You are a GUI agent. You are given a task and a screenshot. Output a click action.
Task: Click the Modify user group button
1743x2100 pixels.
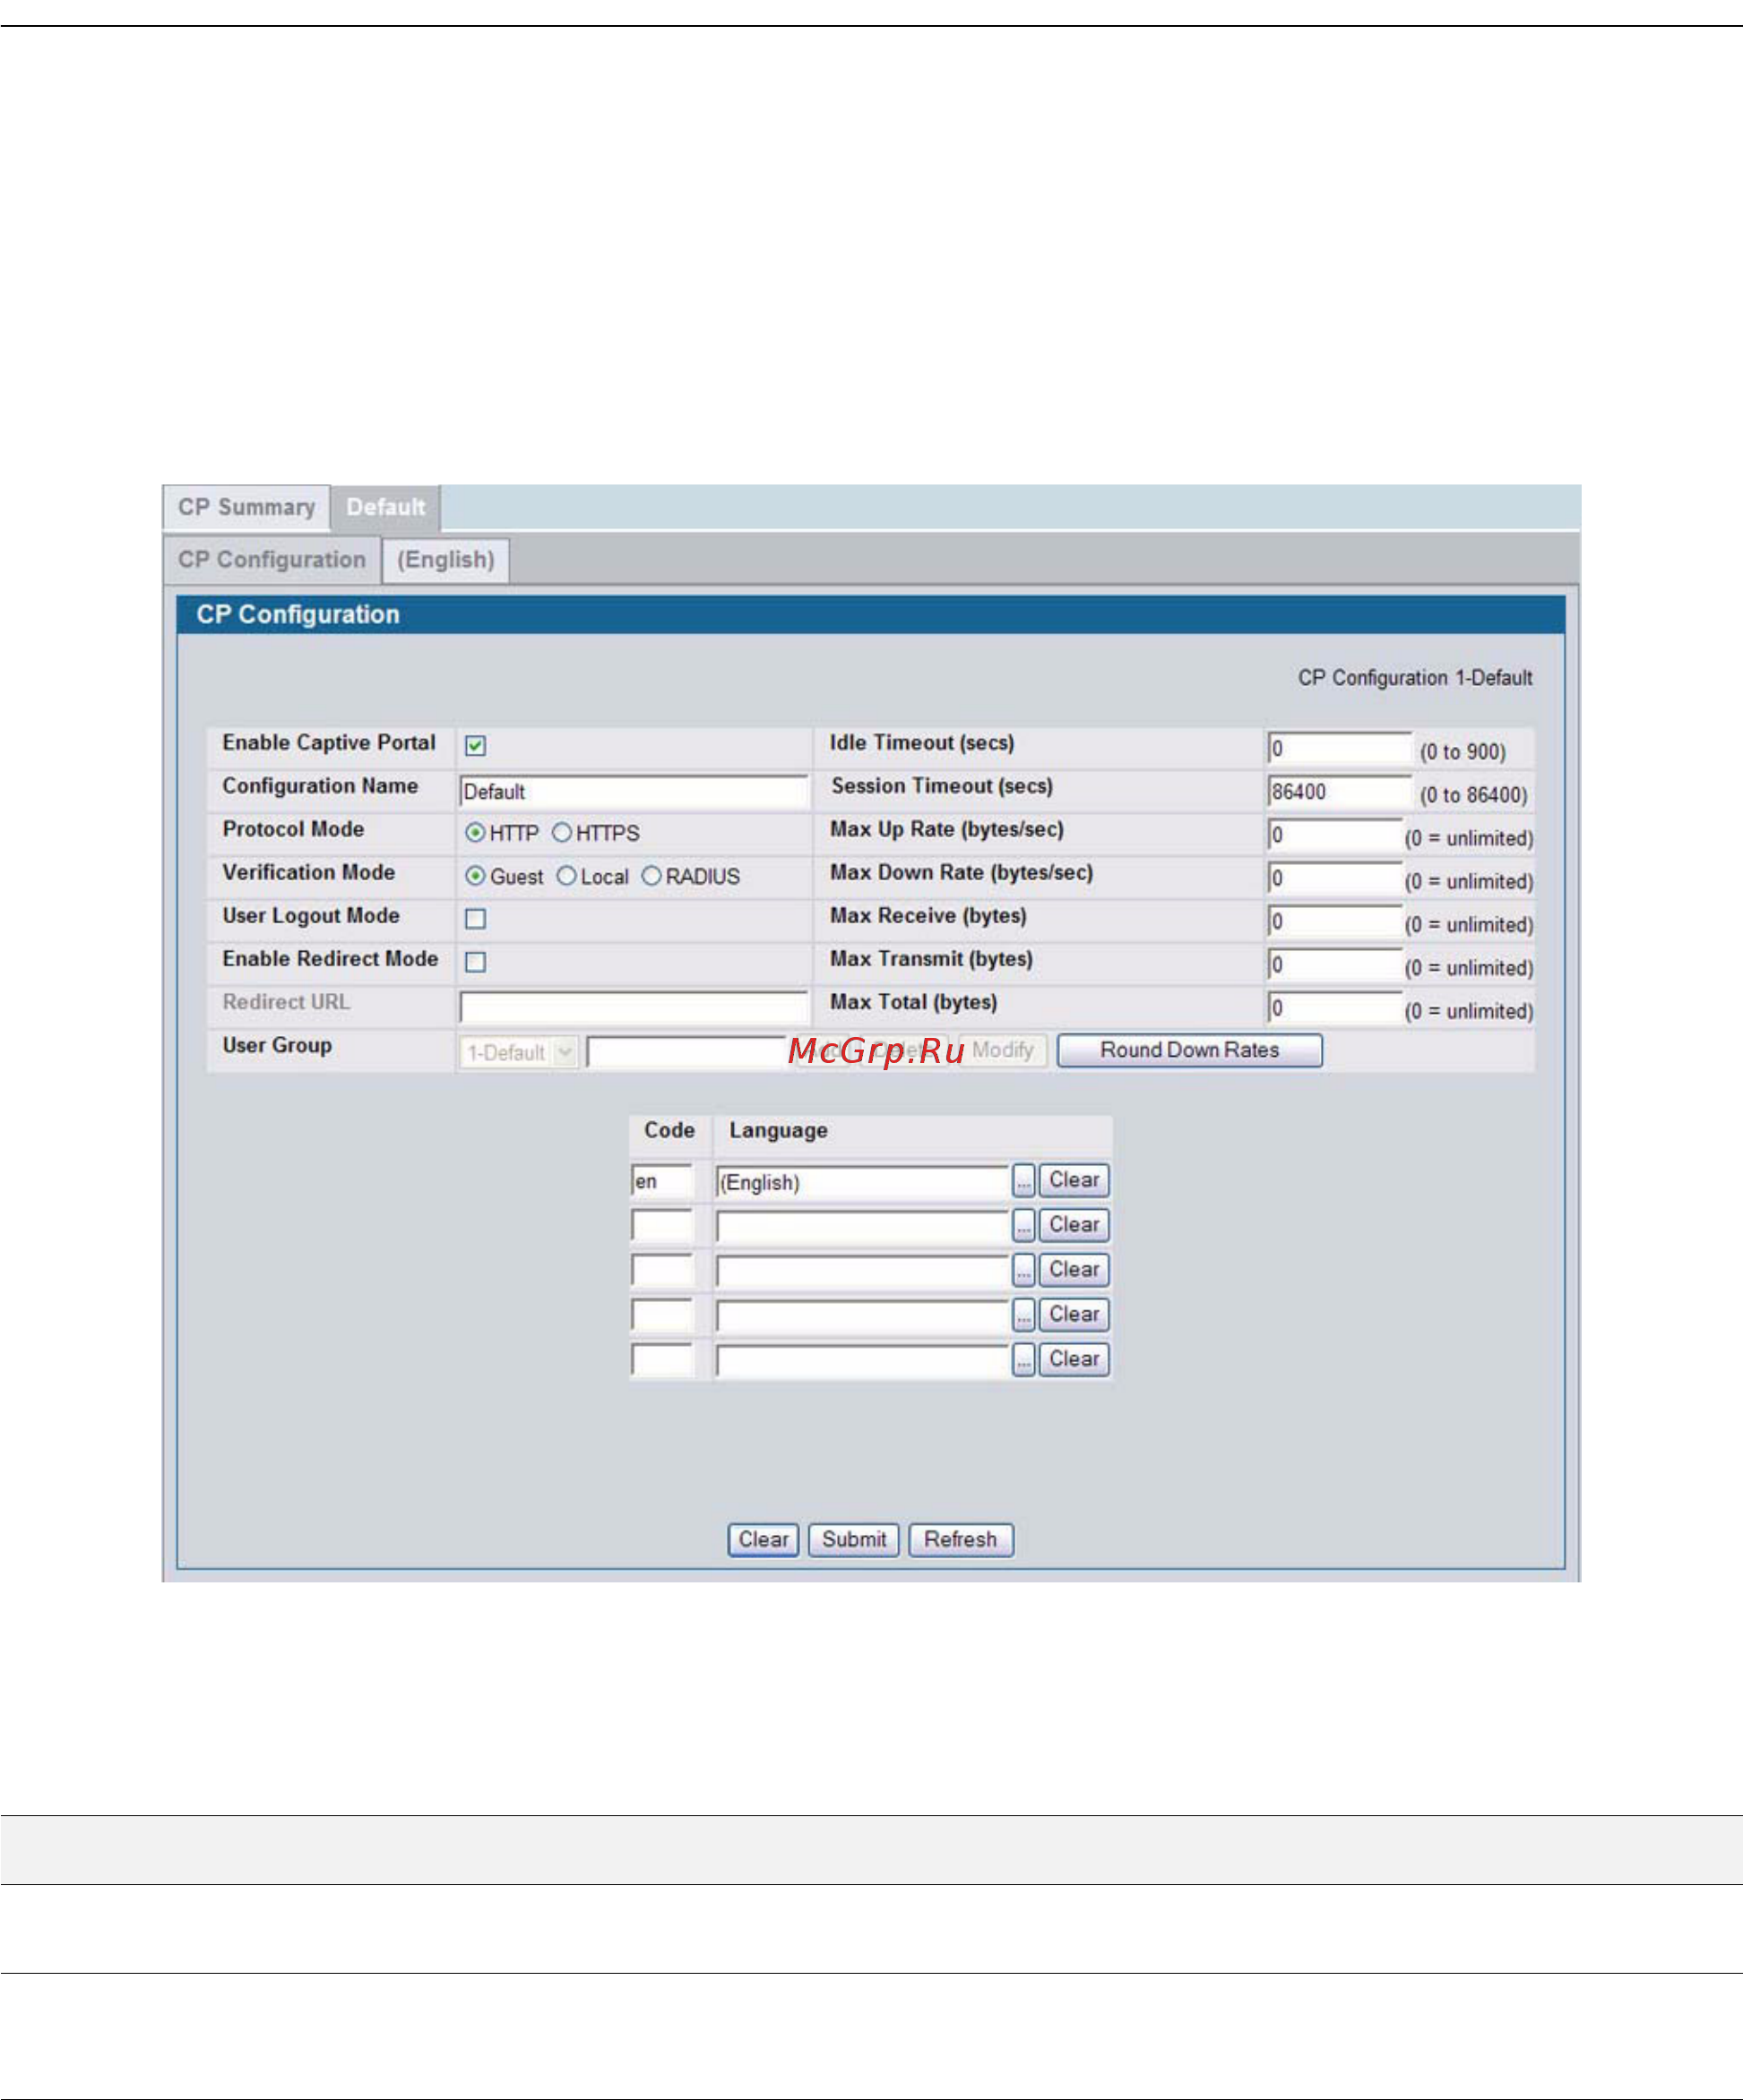[1003, 1050]
